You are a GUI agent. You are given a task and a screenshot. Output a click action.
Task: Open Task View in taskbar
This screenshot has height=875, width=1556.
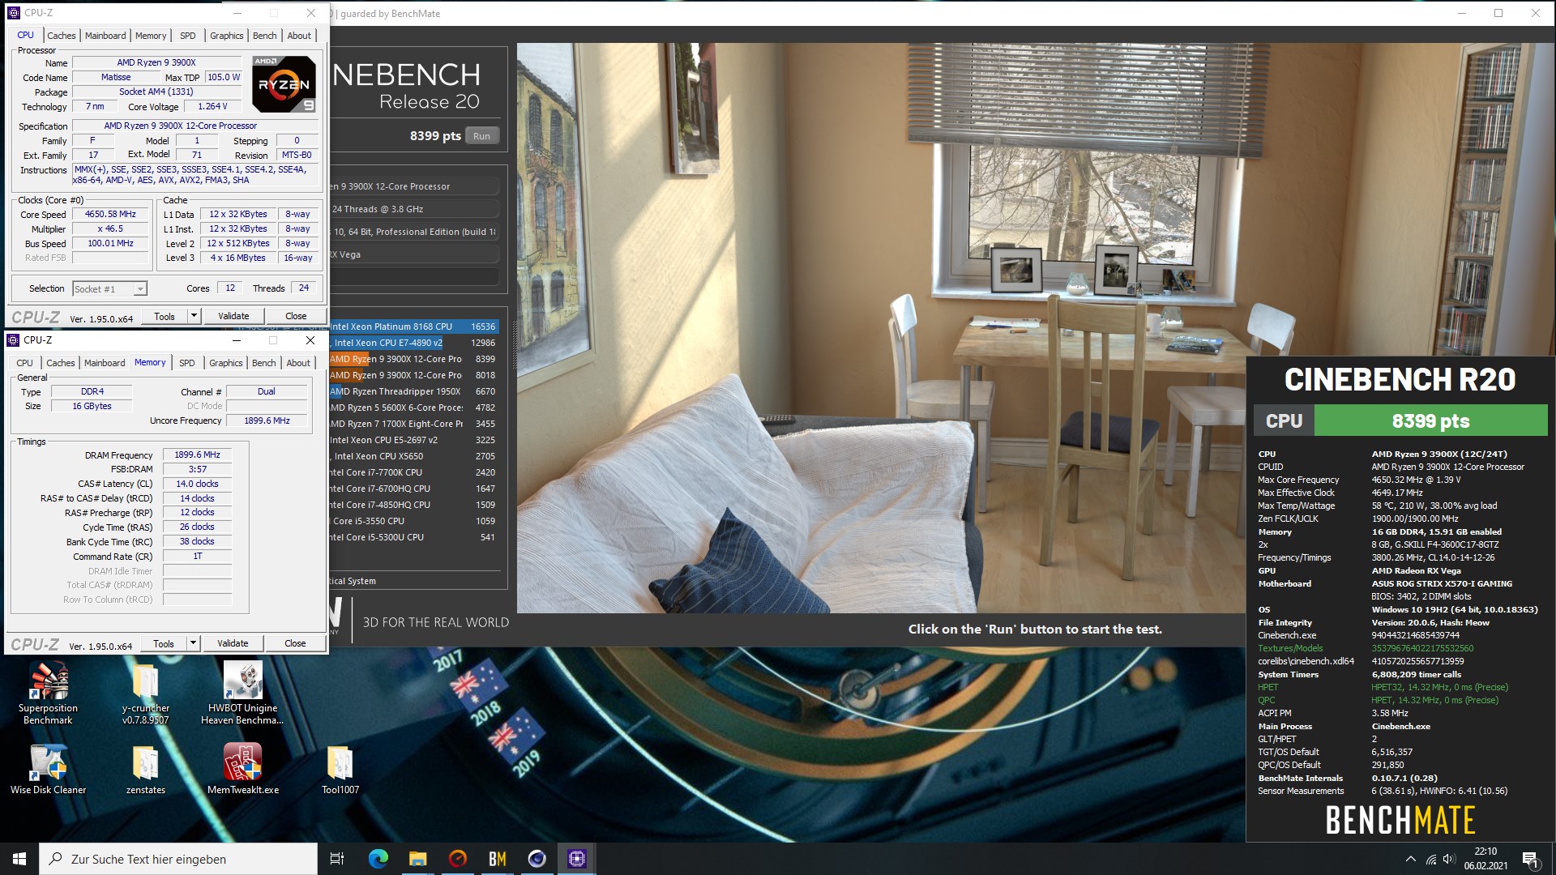coord(337,859)
